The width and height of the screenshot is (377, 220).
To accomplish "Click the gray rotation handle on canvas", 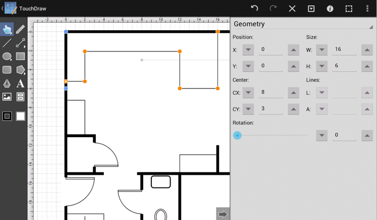I will pos(142,60).
